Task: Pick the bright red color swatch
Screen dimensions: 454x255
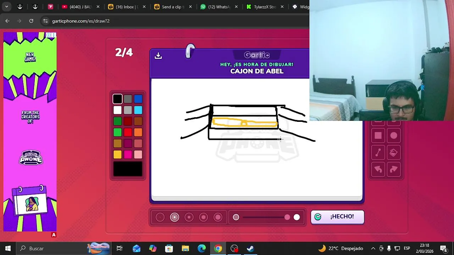Action: pos(128,132)
